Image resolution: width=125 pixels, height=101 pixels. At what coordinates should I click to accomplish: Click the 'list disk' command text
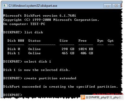pos(34,32)
